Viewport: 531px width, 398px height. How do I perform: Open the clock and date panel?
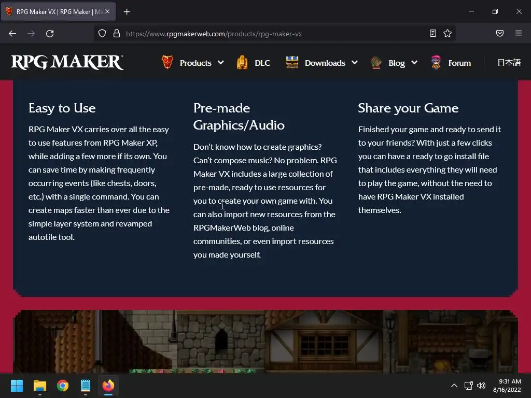507,386
